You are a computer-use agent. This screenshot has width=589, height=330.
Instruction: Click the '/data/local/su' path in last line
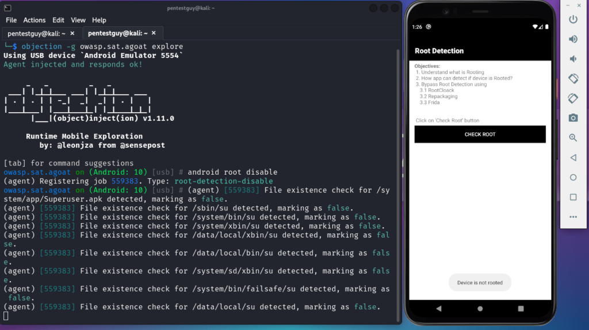point(224,307)
